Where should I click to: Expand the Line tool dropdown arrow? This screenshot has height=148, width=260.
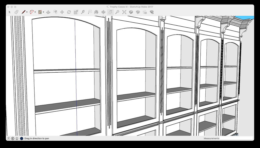(26, 12)
